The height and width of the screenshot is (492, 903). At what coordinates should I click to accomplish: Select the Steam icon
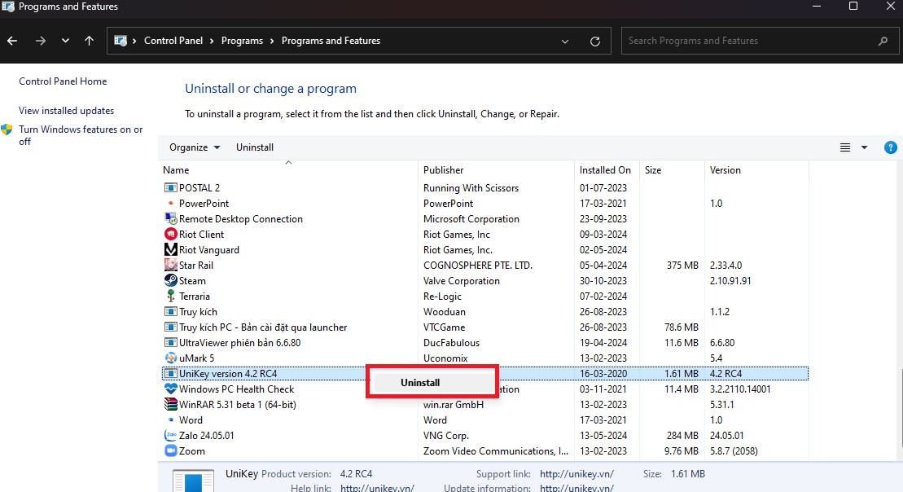170,280
